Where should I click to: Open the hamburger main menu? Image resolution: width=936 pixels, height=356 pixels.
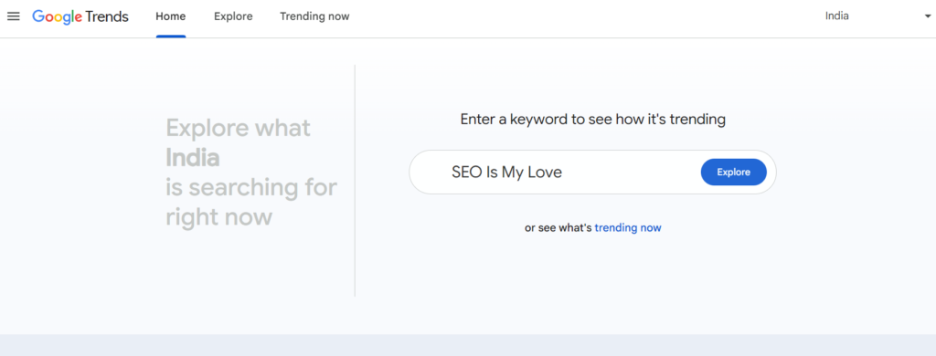pos(13,16)
